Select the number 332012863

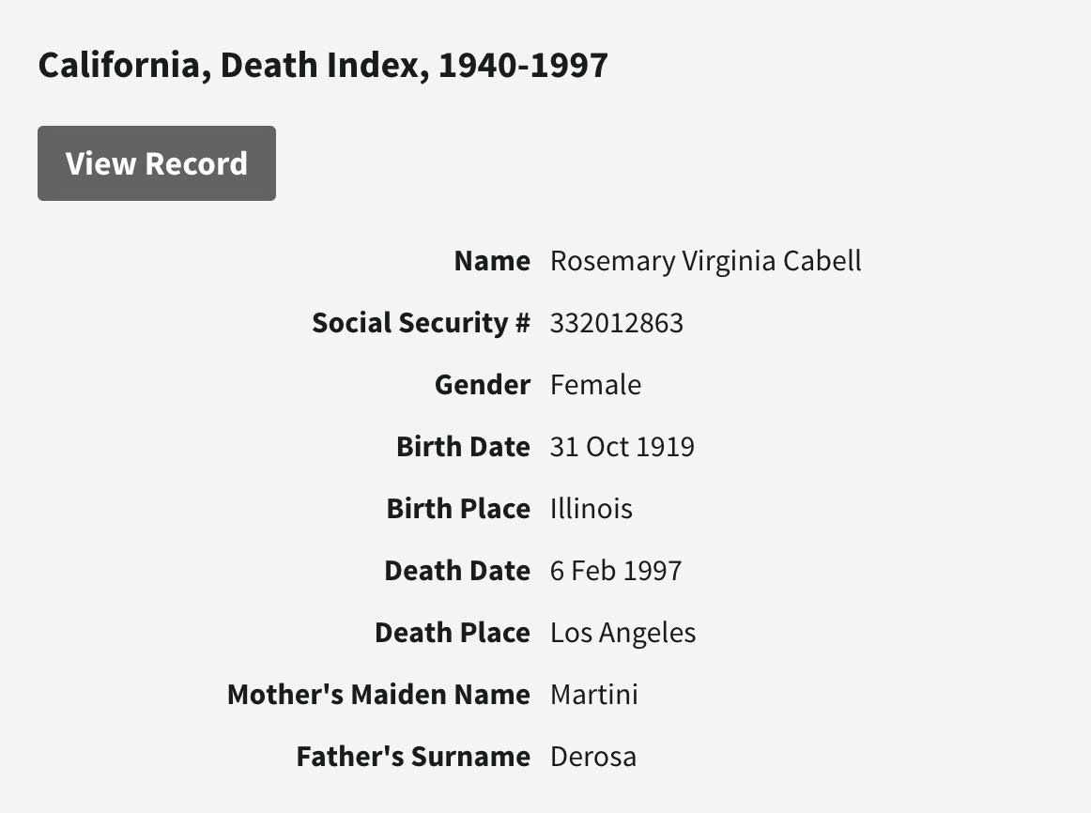616,323
